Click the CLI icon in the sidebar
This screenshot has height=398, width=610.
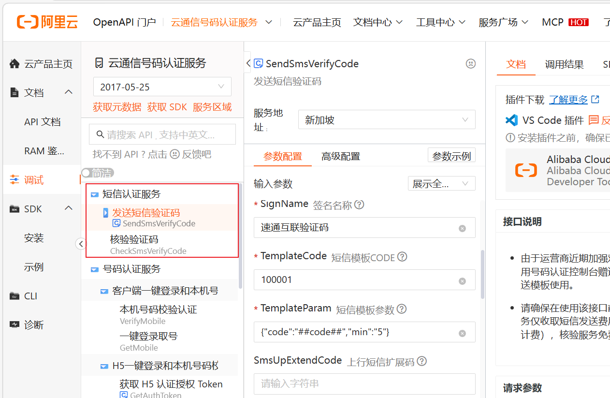[15, 296]
